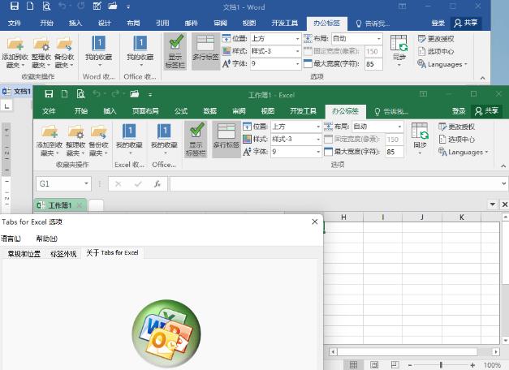Image resolution: width=509 pixels, height=370 pixels.
Task: Click Organize Favorites folder in Excel ribbon
Action: pyautogui.click(x=75, y=140)
